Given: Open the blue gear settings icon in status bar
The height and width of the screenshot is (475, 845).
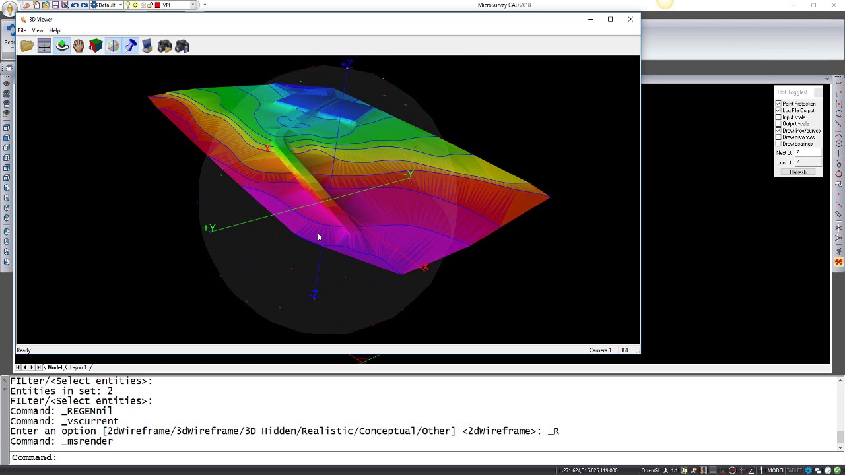Looking at the screenshot, I should 808,470.
